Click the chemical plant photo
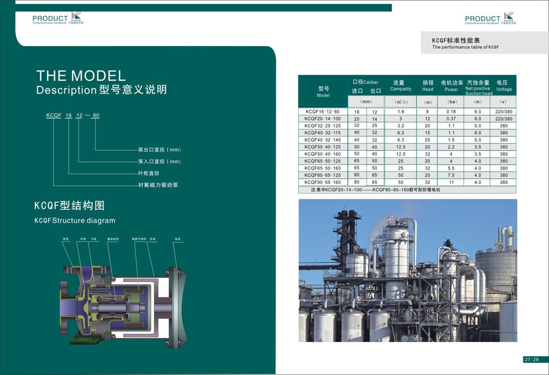This screenshot has width=549, height=375. 407,270
